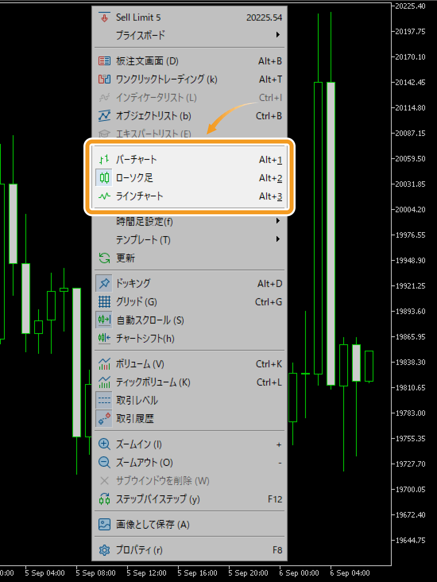The width and height of the screenshot is (437, 582).
Task: Click the 19644.75 price scale label
Action: 410,540
